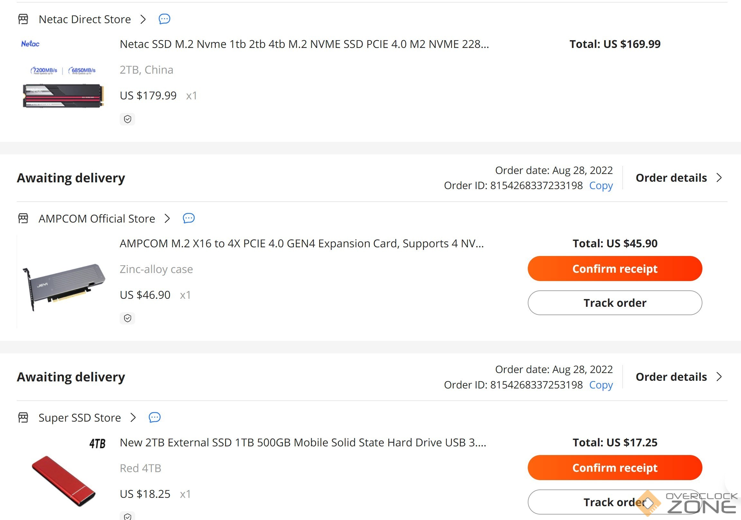The height and width of the screenshot is (520, 741).
Task: Copy order ID ending in 233198
Action: click(600, 186)
